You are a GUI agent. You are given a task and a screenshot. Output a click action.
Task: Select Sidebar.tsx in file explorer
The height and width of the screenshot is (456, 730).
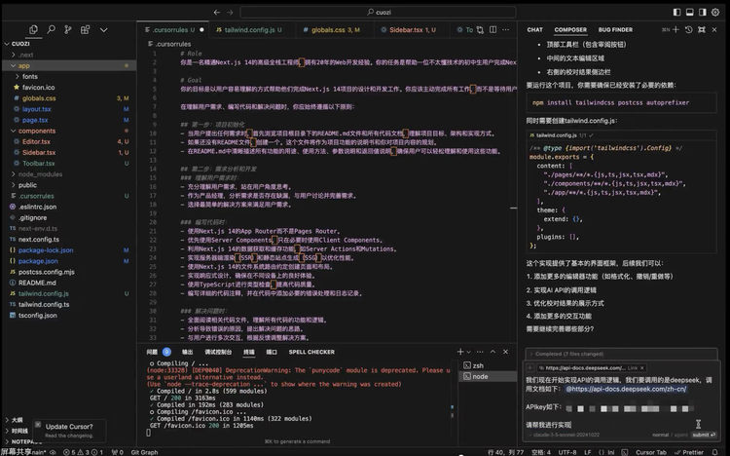(x=39, y=152)
